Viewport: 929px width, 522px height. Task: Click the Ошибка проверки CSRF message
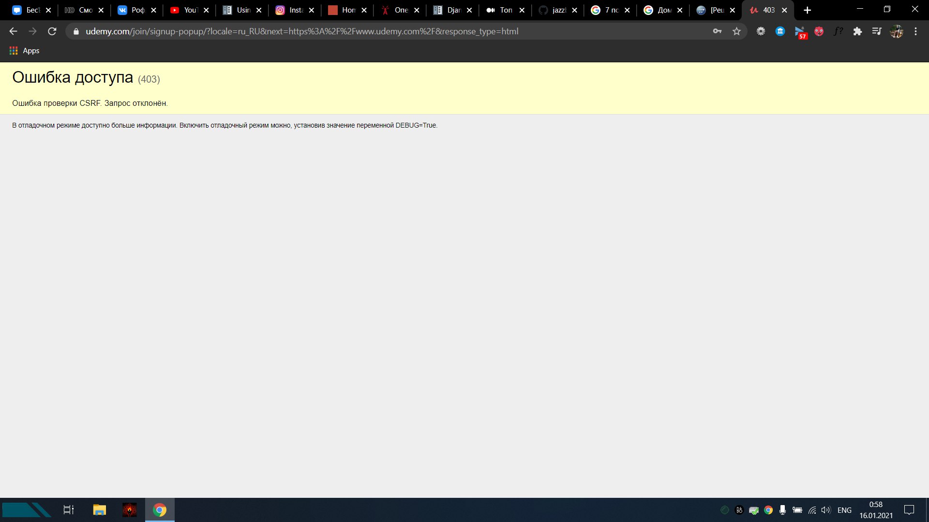click(x=90, y=103)
